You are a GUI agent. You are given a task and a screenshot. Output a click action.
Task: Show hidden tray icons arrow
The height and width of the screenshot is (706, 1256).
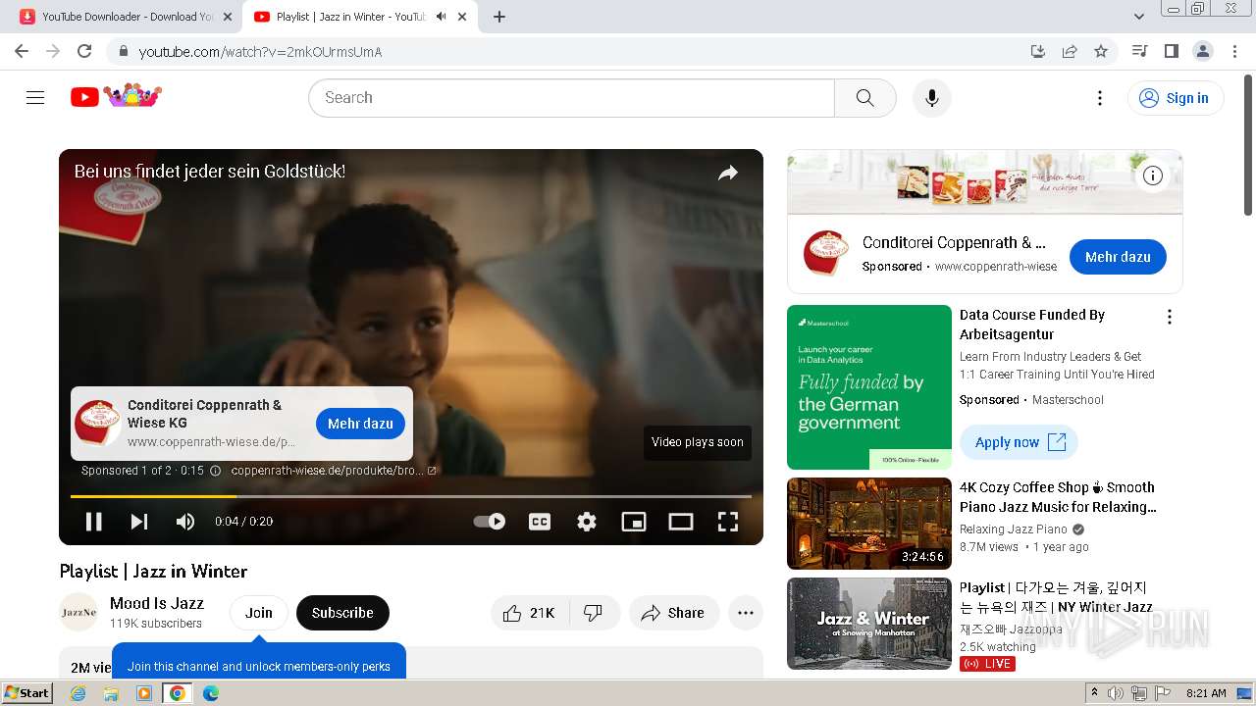click(1094, 692)
